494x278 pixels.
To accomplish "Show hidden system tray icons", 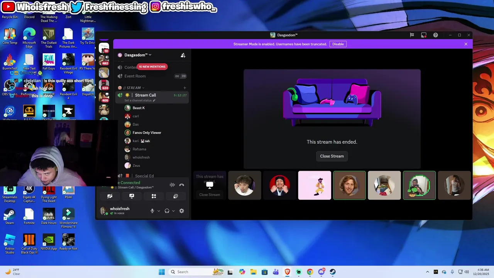I will 427,272.
